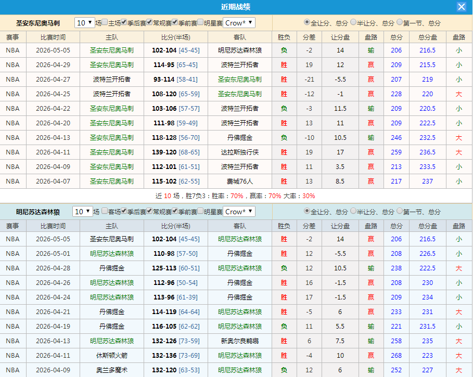Click 奥兰多魔术 home team name
The height and width of the screenshot is (377, 473).
pyautogui.click(x=111, y=370)
